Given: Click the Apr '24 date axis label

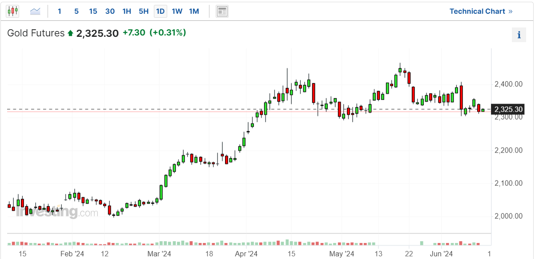Looking at the screenshot, I should [x=246, y=254].
